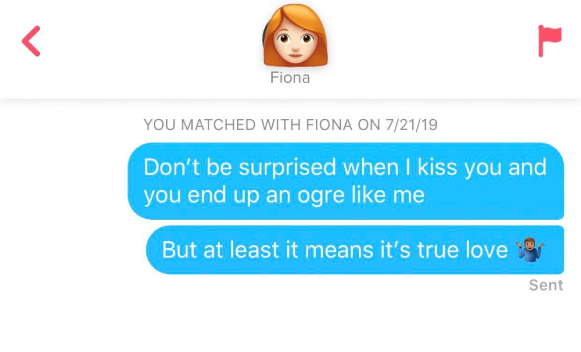Image resolution: width=581 pixels, height=352 pixels.
Task: Click the "You matched with Fiona" notice
Action: coord(290,125)
